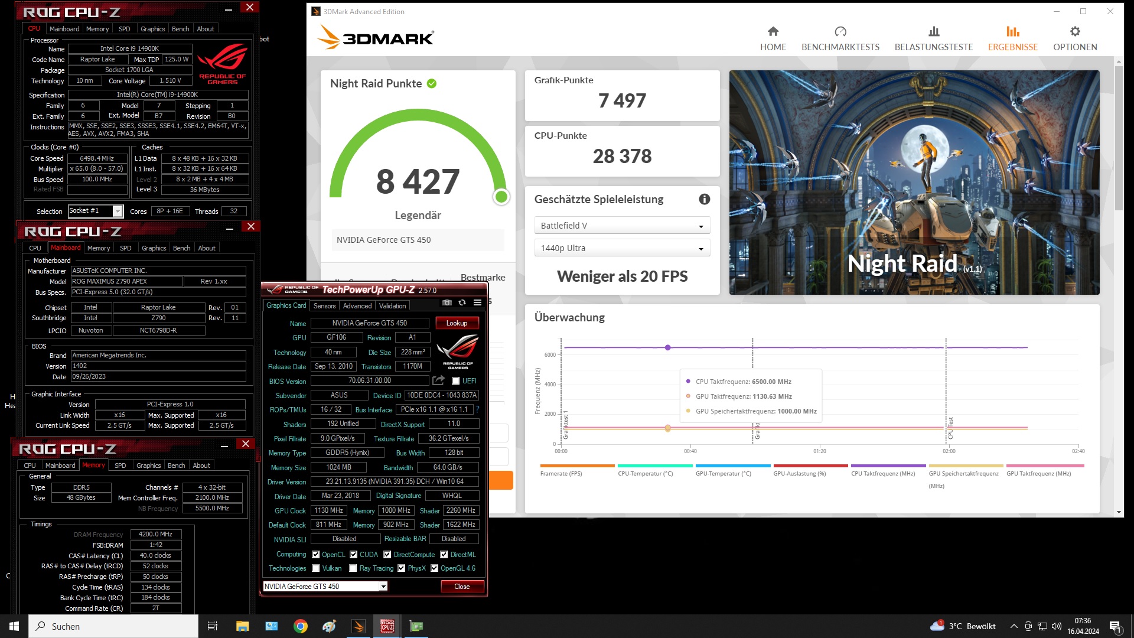Click the green verified checkmark beside Night Raid Punkte

[x=432, y=84]
